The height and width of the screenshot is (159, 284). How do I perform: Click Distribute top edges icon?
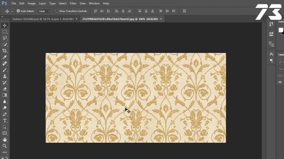[x=140, y=11]
